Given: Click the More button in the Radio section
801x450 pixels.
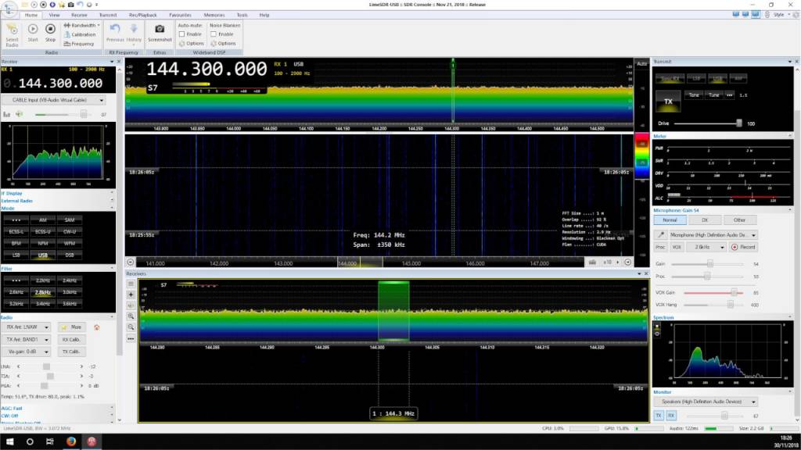Looking at the screenshot, I should (x=71, y=327).
